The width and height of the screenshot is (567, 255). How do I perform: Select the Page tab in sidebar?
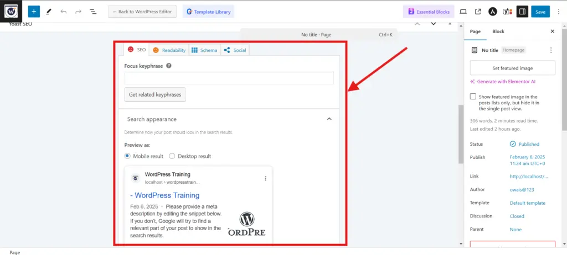coord(475,31)
